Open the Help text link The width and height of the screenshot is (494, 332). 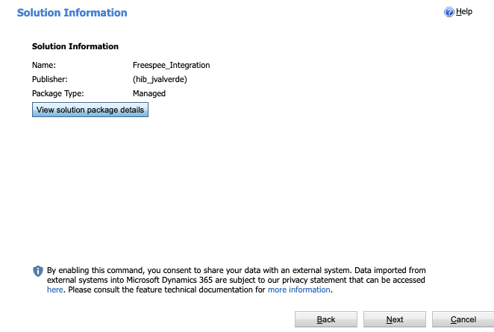464,12
